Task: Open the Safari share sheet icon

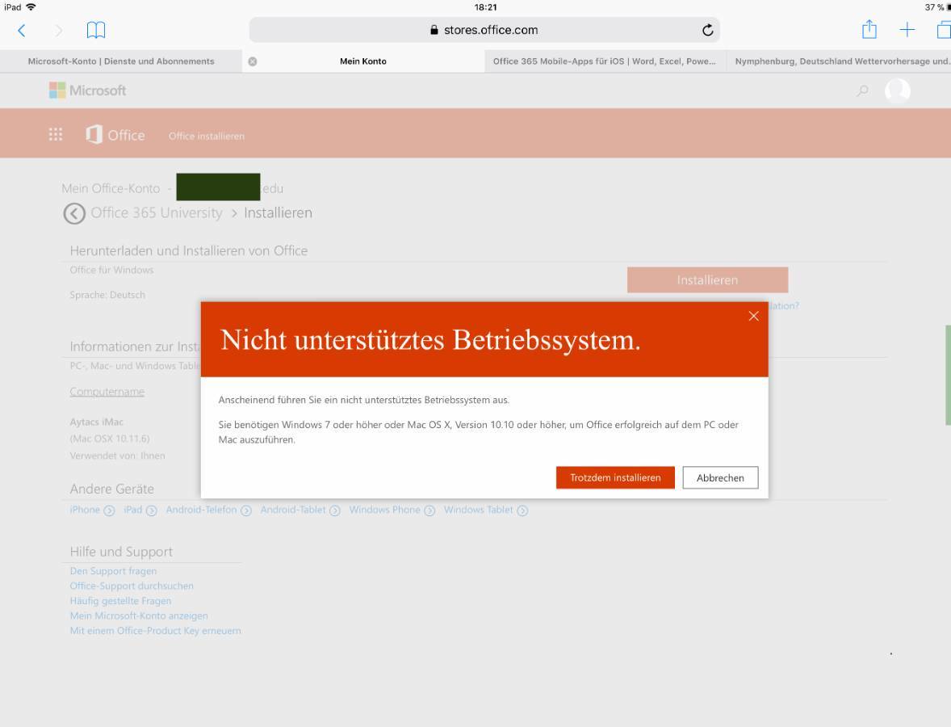Action: pyautogui.click(x=869, y=29)
